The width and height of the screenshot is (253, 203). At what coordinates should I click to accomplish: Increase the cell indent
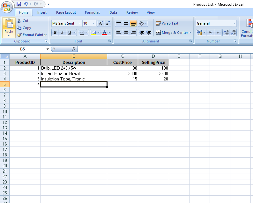click(x=148, y=33)
